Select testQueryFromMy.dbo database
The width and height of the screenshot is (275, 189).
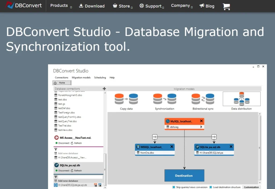point(68,117)
